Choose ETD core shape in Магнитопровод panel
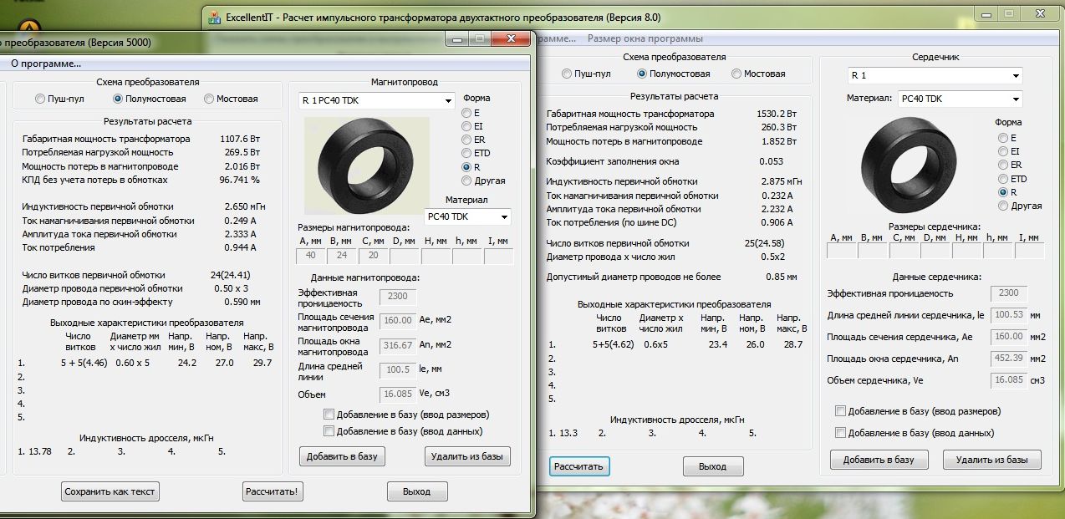The height and width of the screenshot is (519, 1065). pyautogui.click(x=467, y=153)
